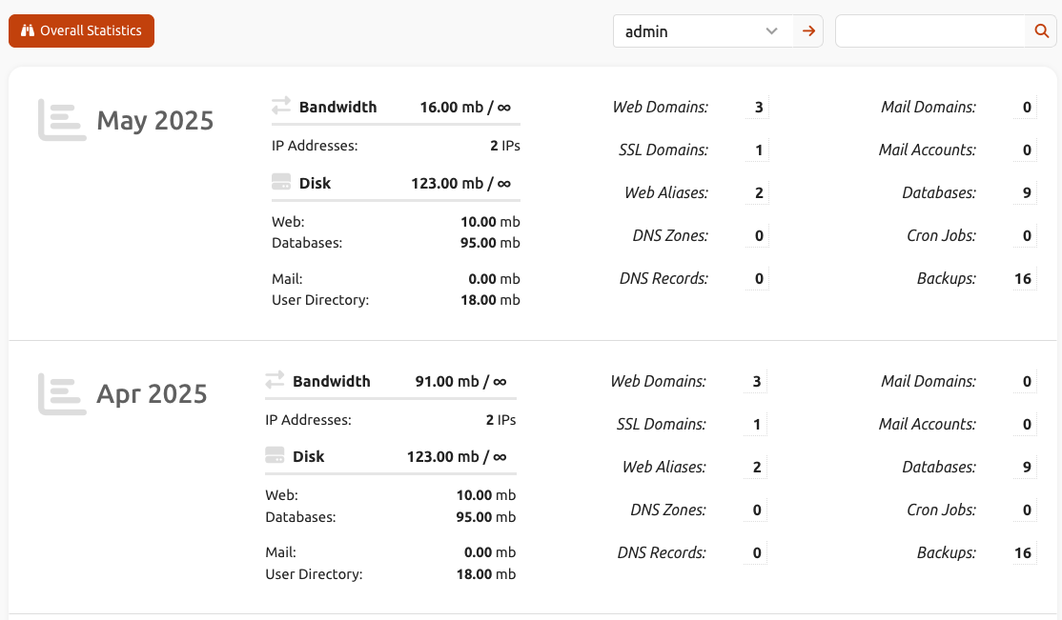
Task: Click May 2025 User Directory 18.00 mb
Action: click(x=490, y=300)
